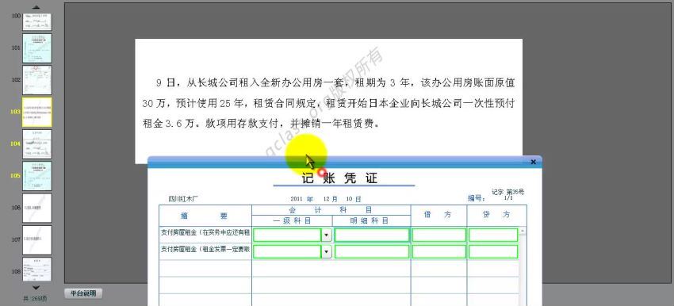Click first row 贷方 amount field
This screenshot has width=674, height=306.
coord(493,235)
